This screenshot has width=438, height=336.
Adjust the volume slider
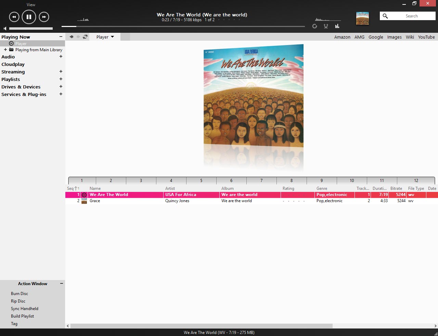coord(31,28)
